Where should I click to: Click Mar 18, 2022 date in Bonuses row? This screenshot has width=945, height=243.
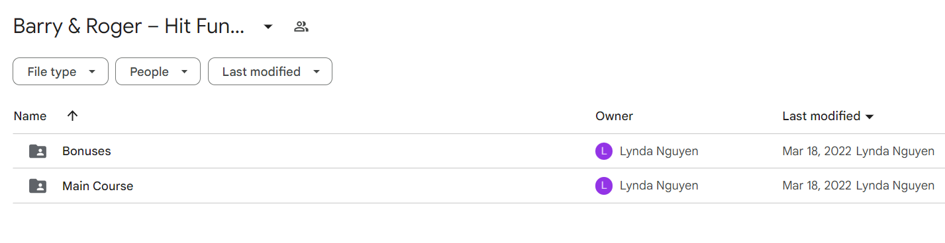(817, 151)
